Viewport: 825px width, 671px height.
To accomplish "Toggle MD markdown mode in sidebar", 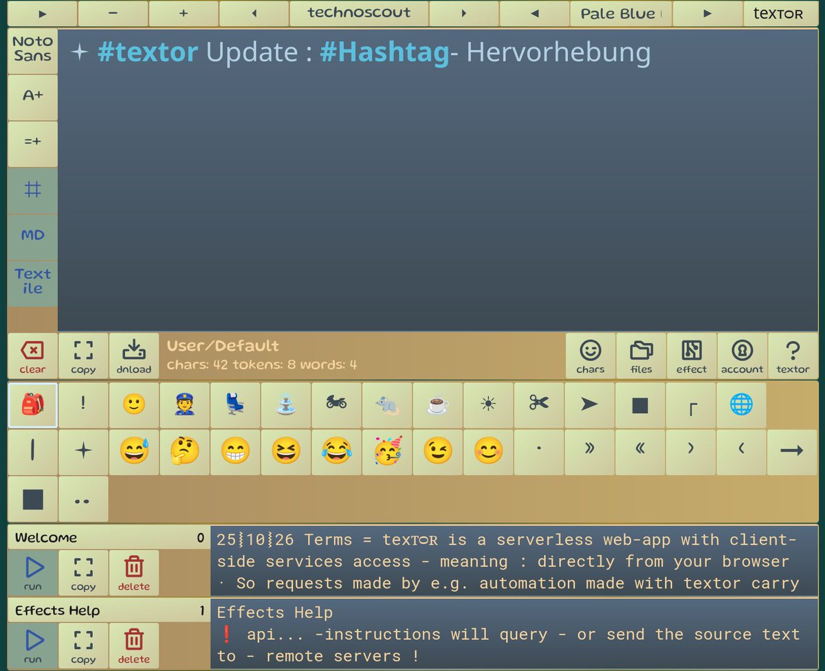I will (32, 236).
